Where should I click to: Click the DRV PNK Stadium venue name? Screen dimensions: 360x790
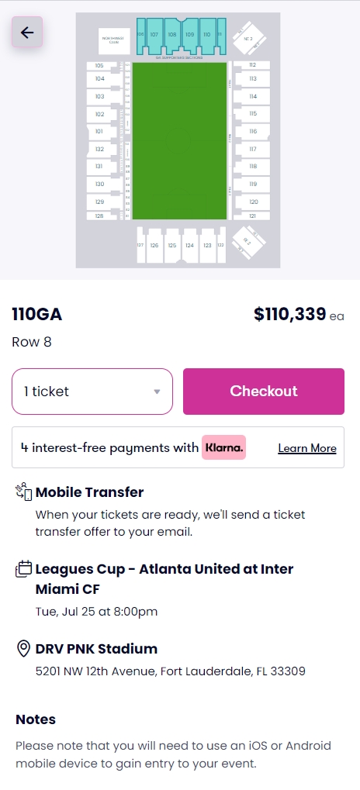[96, 648]
